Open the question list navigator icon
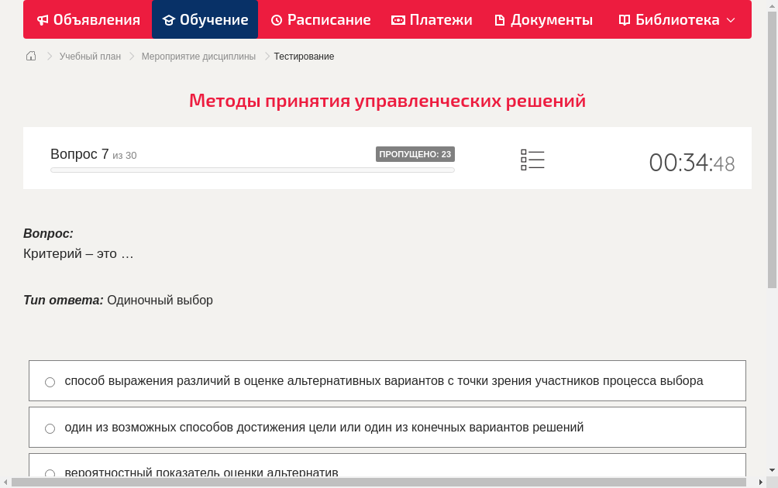 (x=532, y=159)
